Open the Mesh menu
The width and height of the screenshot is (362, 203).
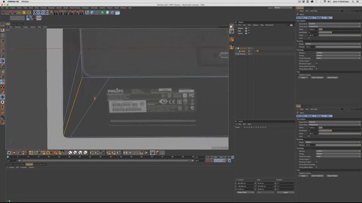31,8
